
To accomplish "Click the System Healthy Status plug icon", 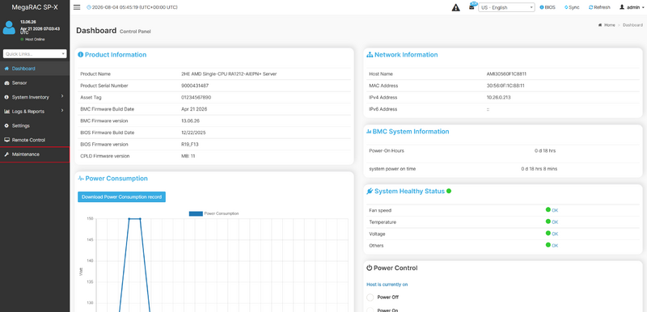I will 370,192.
